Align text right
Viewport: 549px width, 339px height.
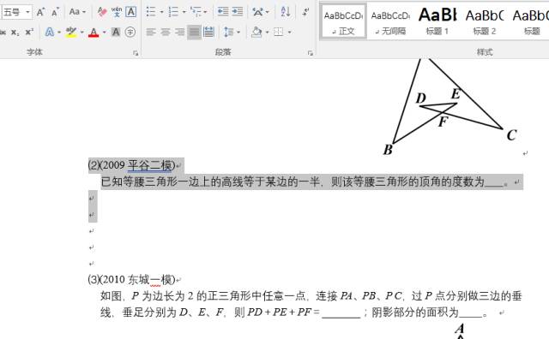(179, 33)
